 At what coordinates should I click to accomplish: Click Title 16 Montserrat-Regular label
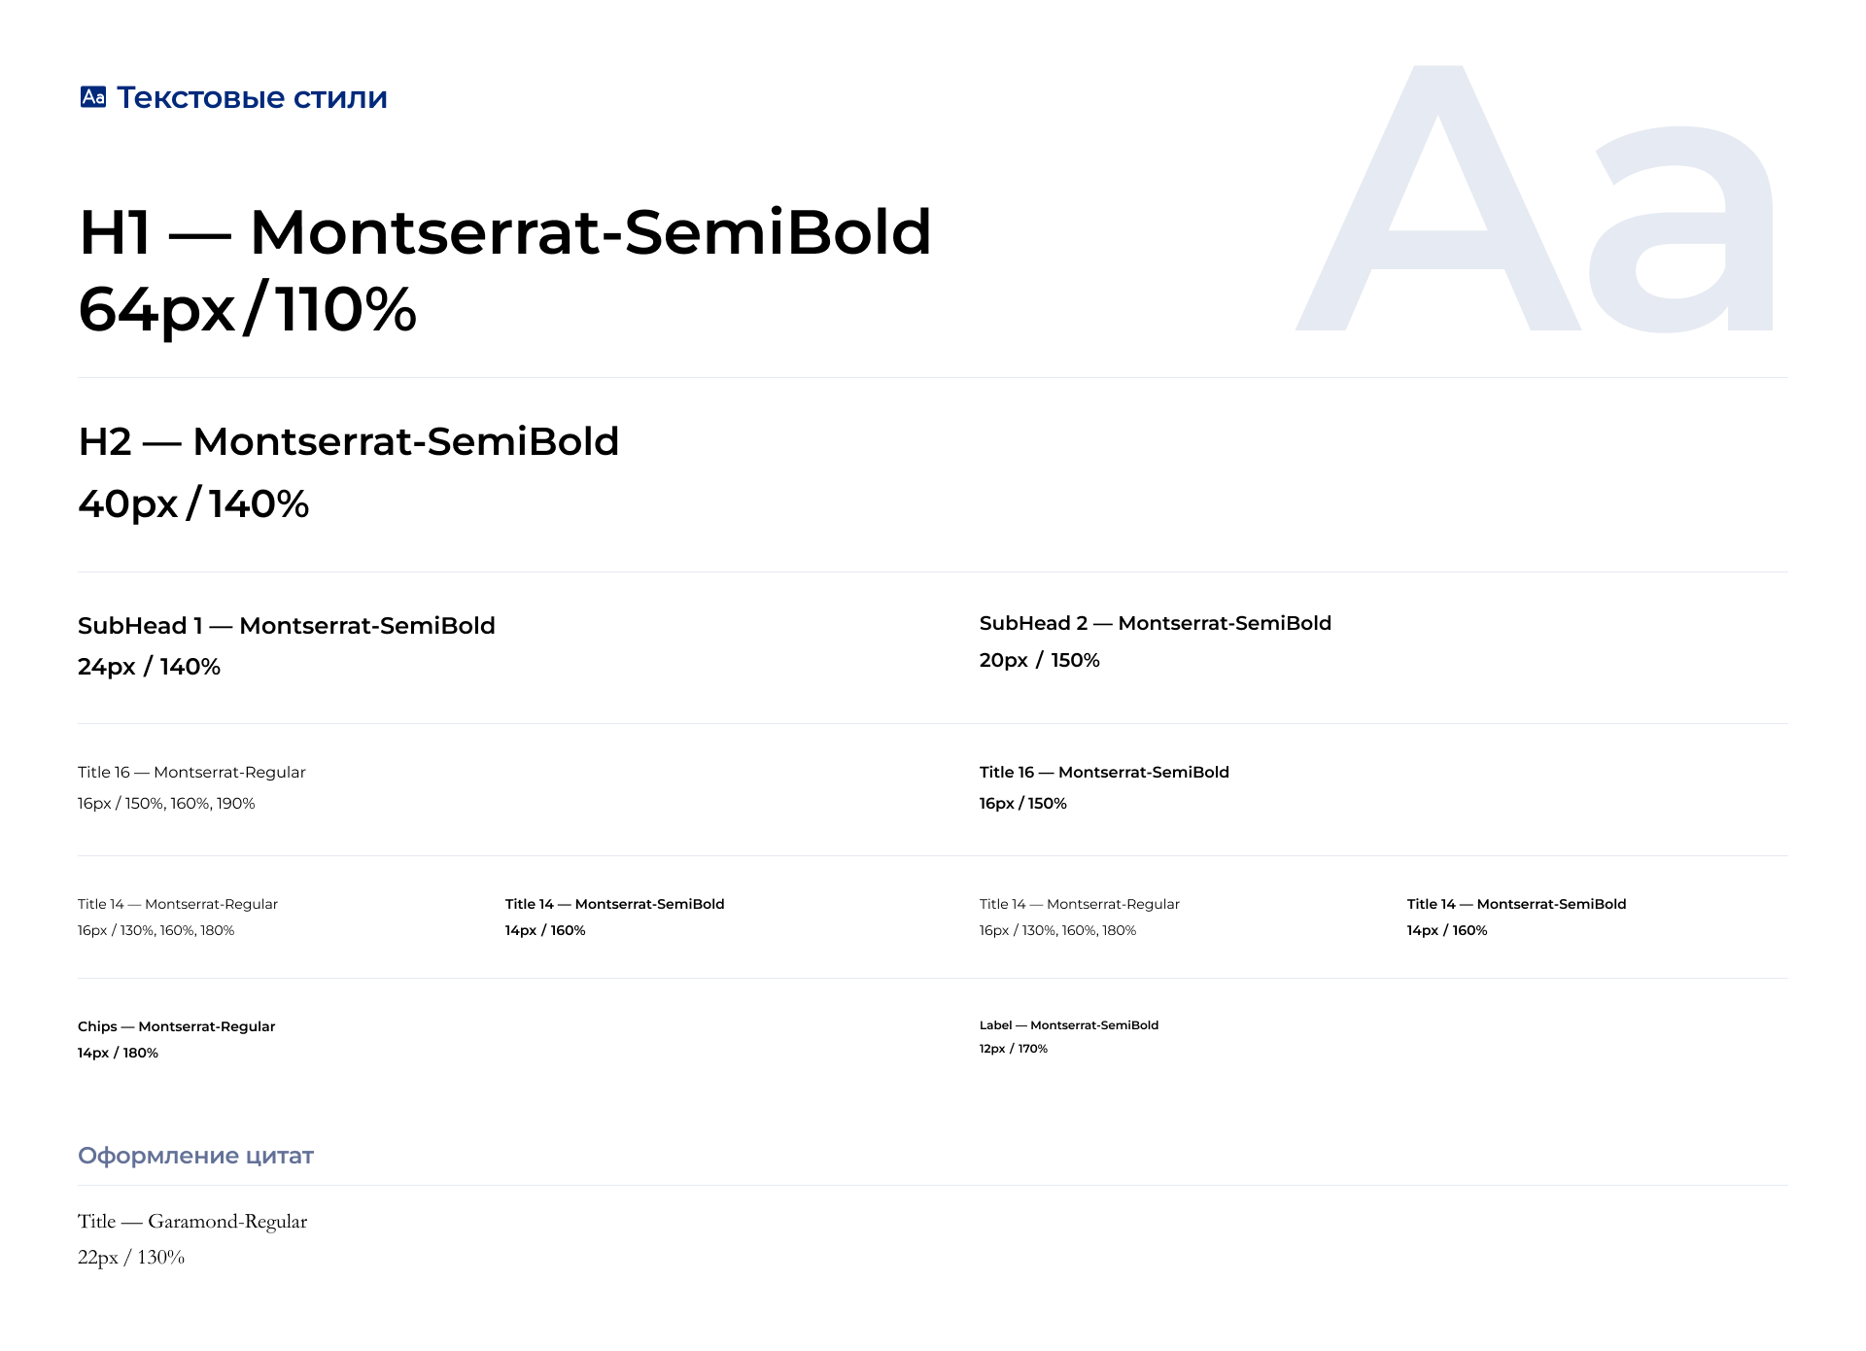[191, 773]
